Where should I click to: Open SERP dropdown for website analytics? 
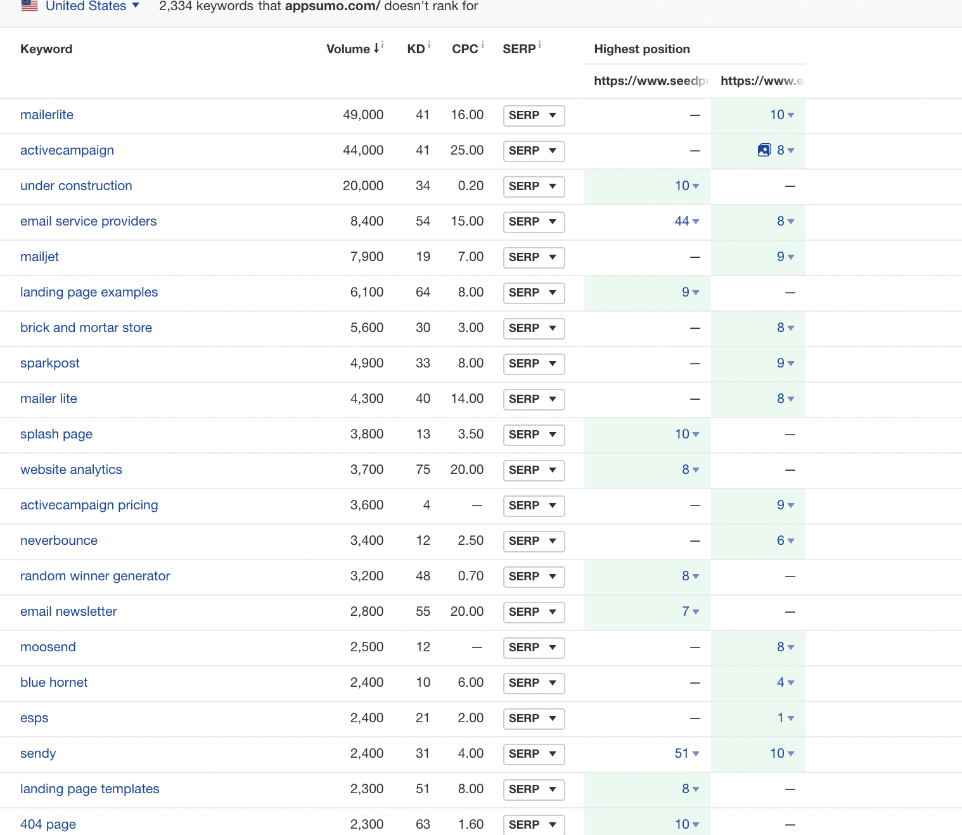(534, 470)
